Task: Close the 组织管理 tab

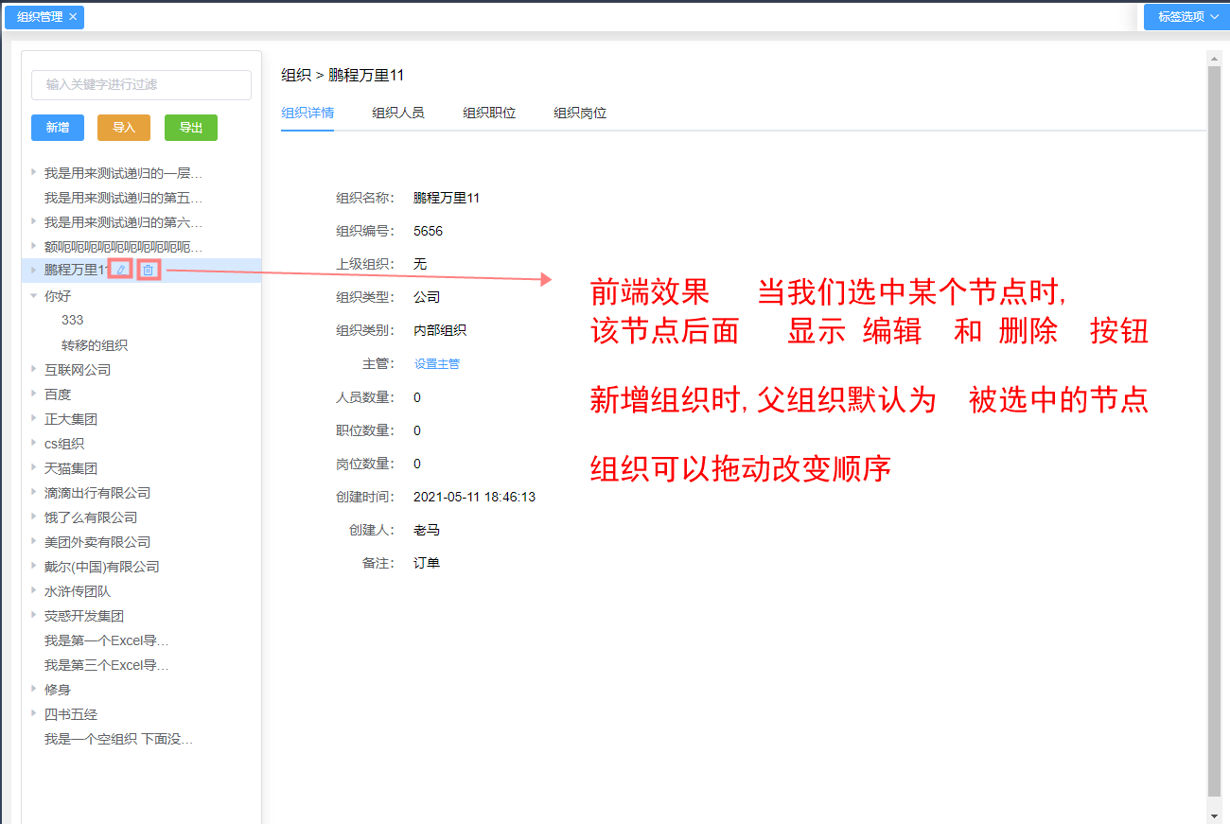Action: tap(75, 16)
